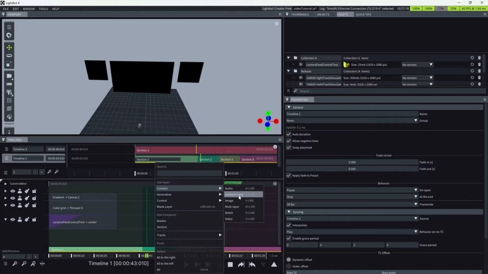Open the Framerate 30 fps dropdown

pos(352,204)
